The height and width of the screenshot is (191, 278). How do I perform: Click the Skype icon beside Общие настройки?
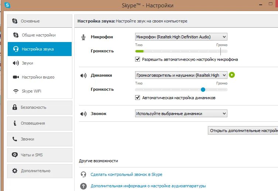tap(16, 35)
